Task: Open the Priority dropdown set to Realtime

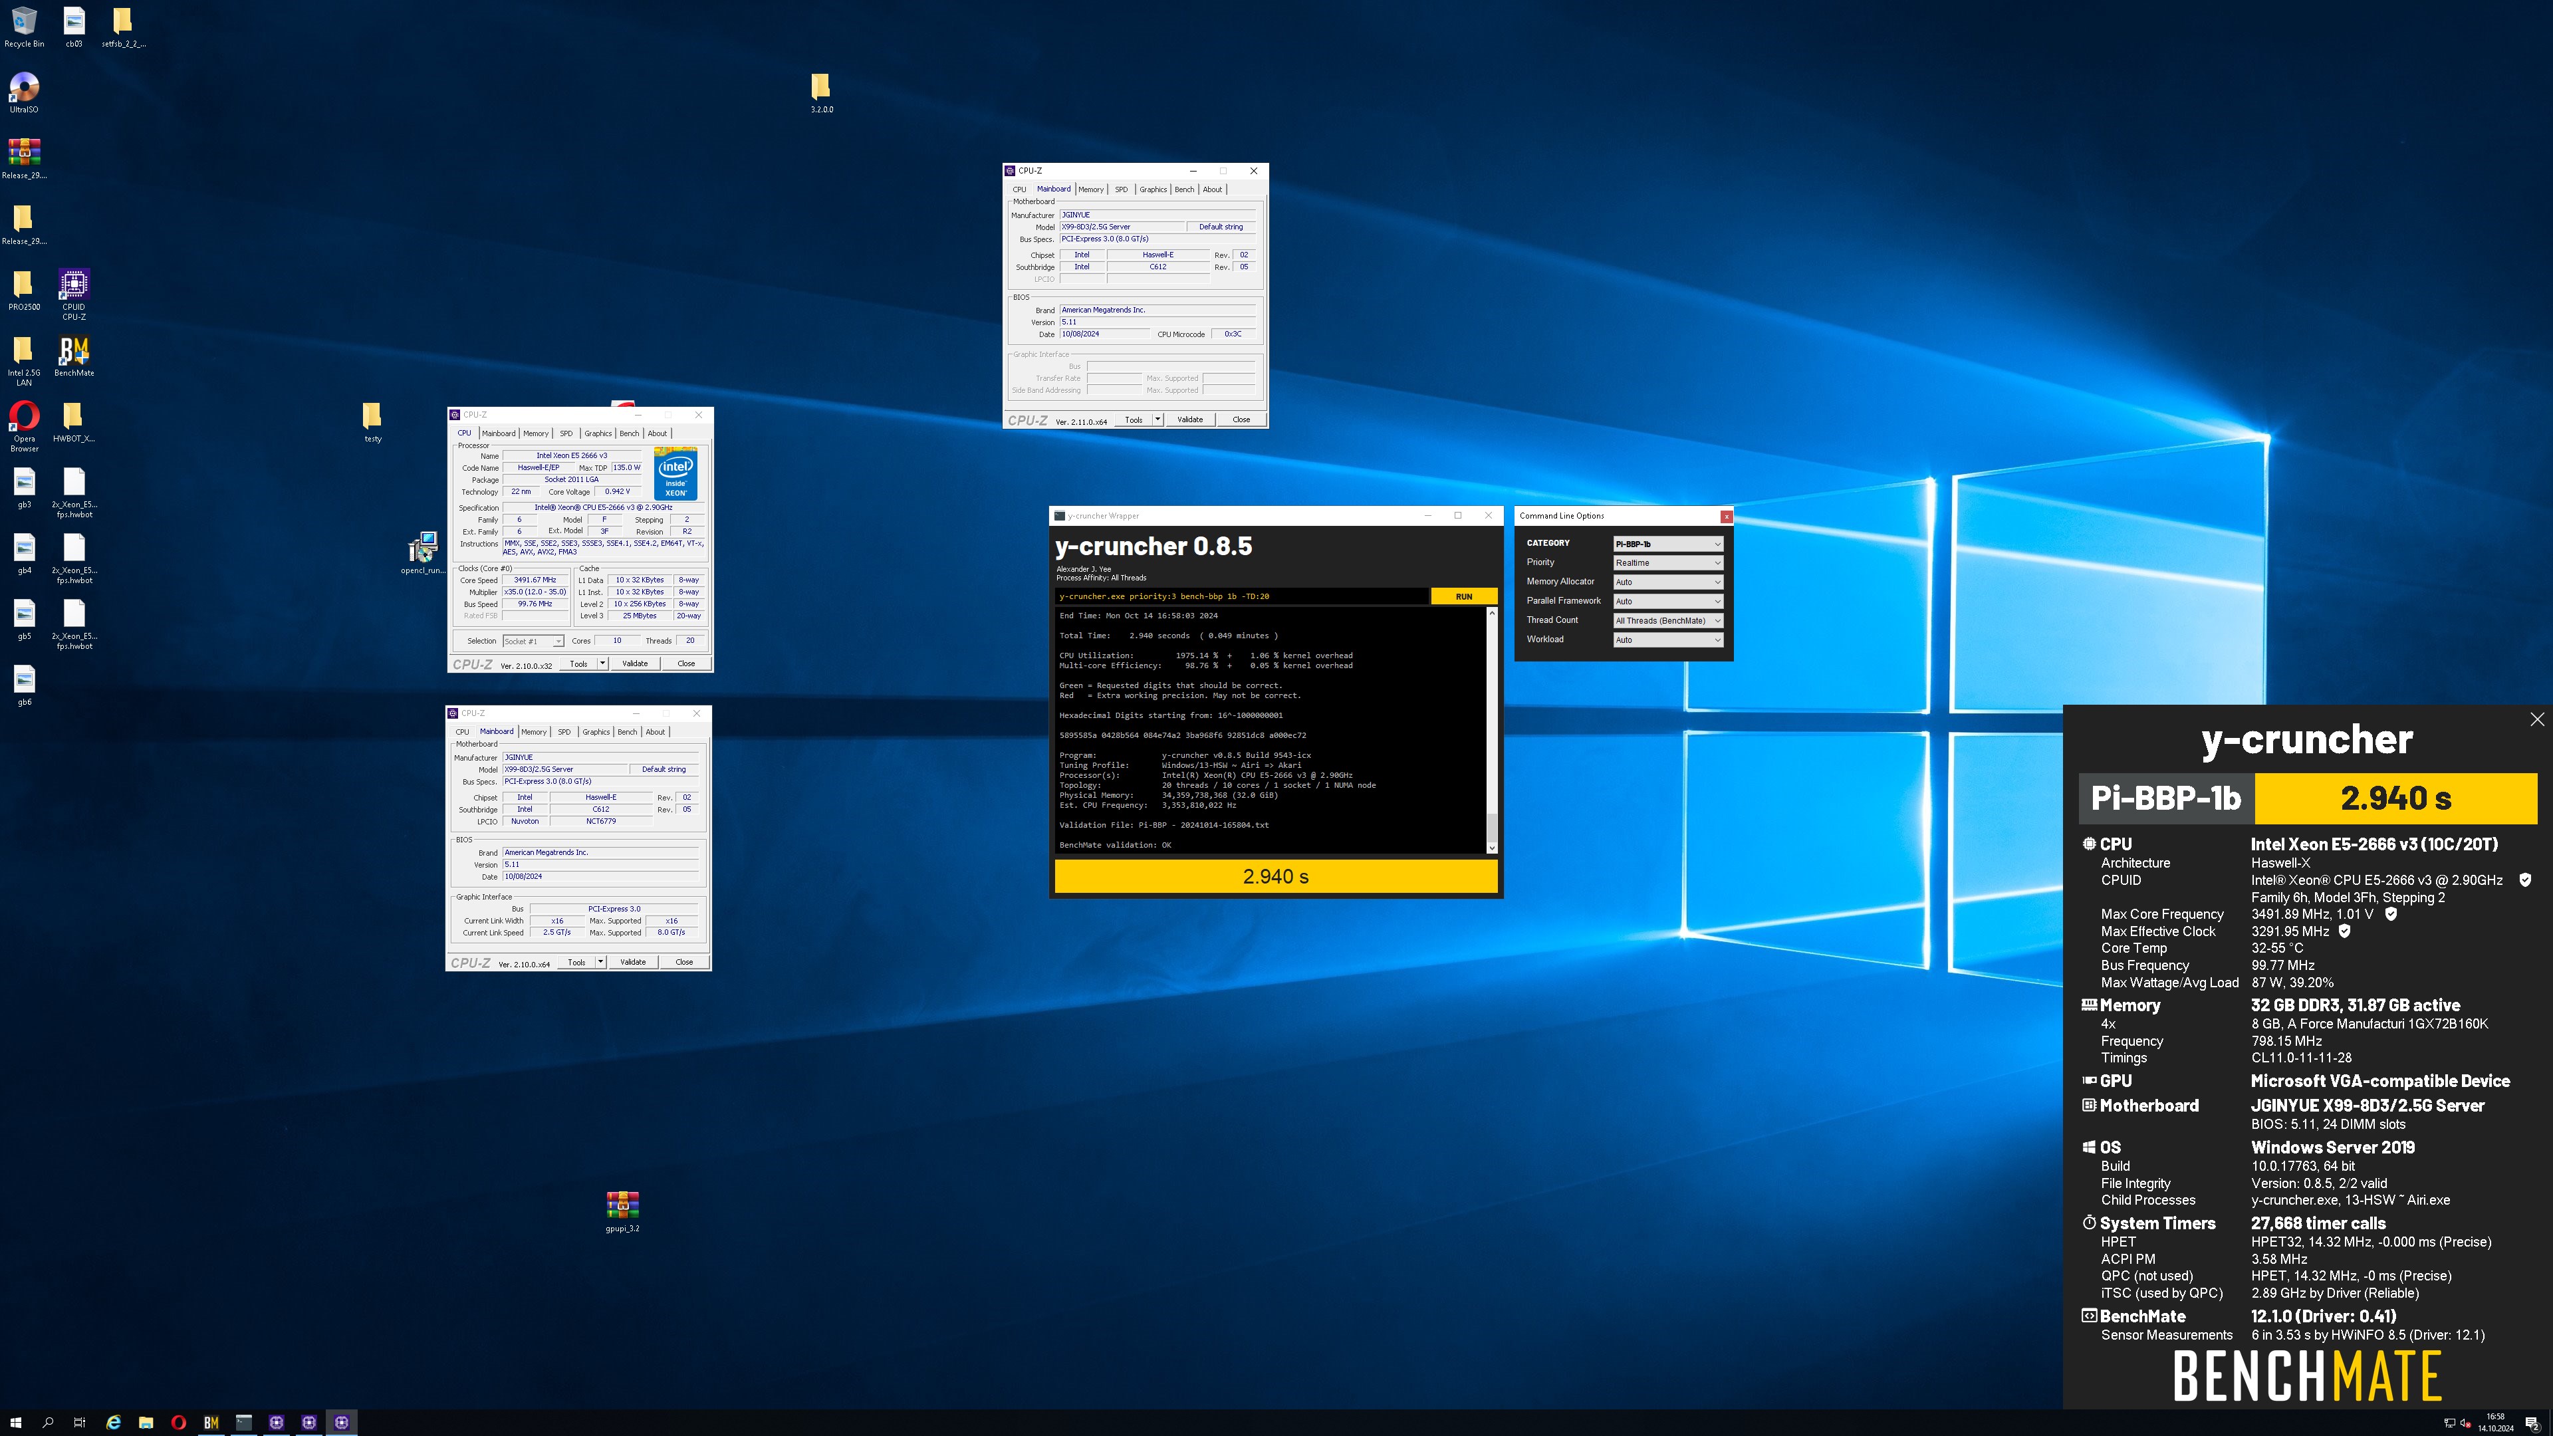Action: [x=1668, y=563]
